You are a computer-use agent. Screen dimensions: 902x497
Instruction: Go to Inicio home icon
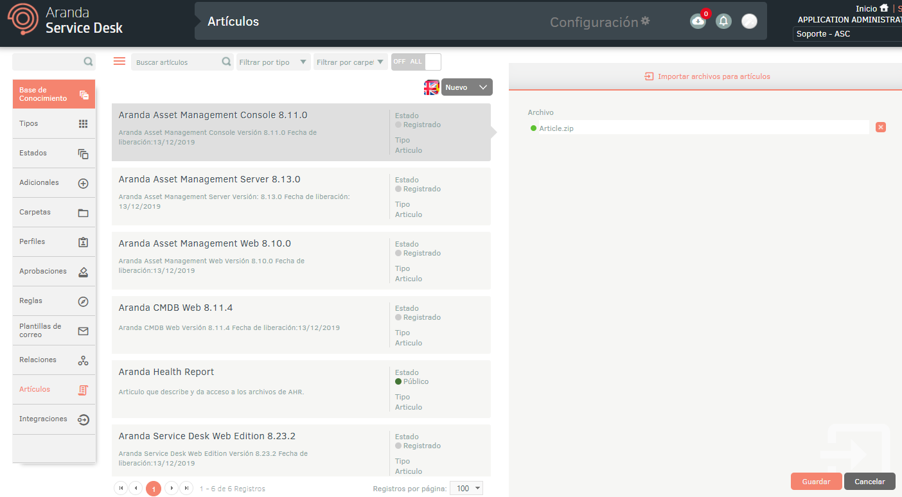coord(884,8)
